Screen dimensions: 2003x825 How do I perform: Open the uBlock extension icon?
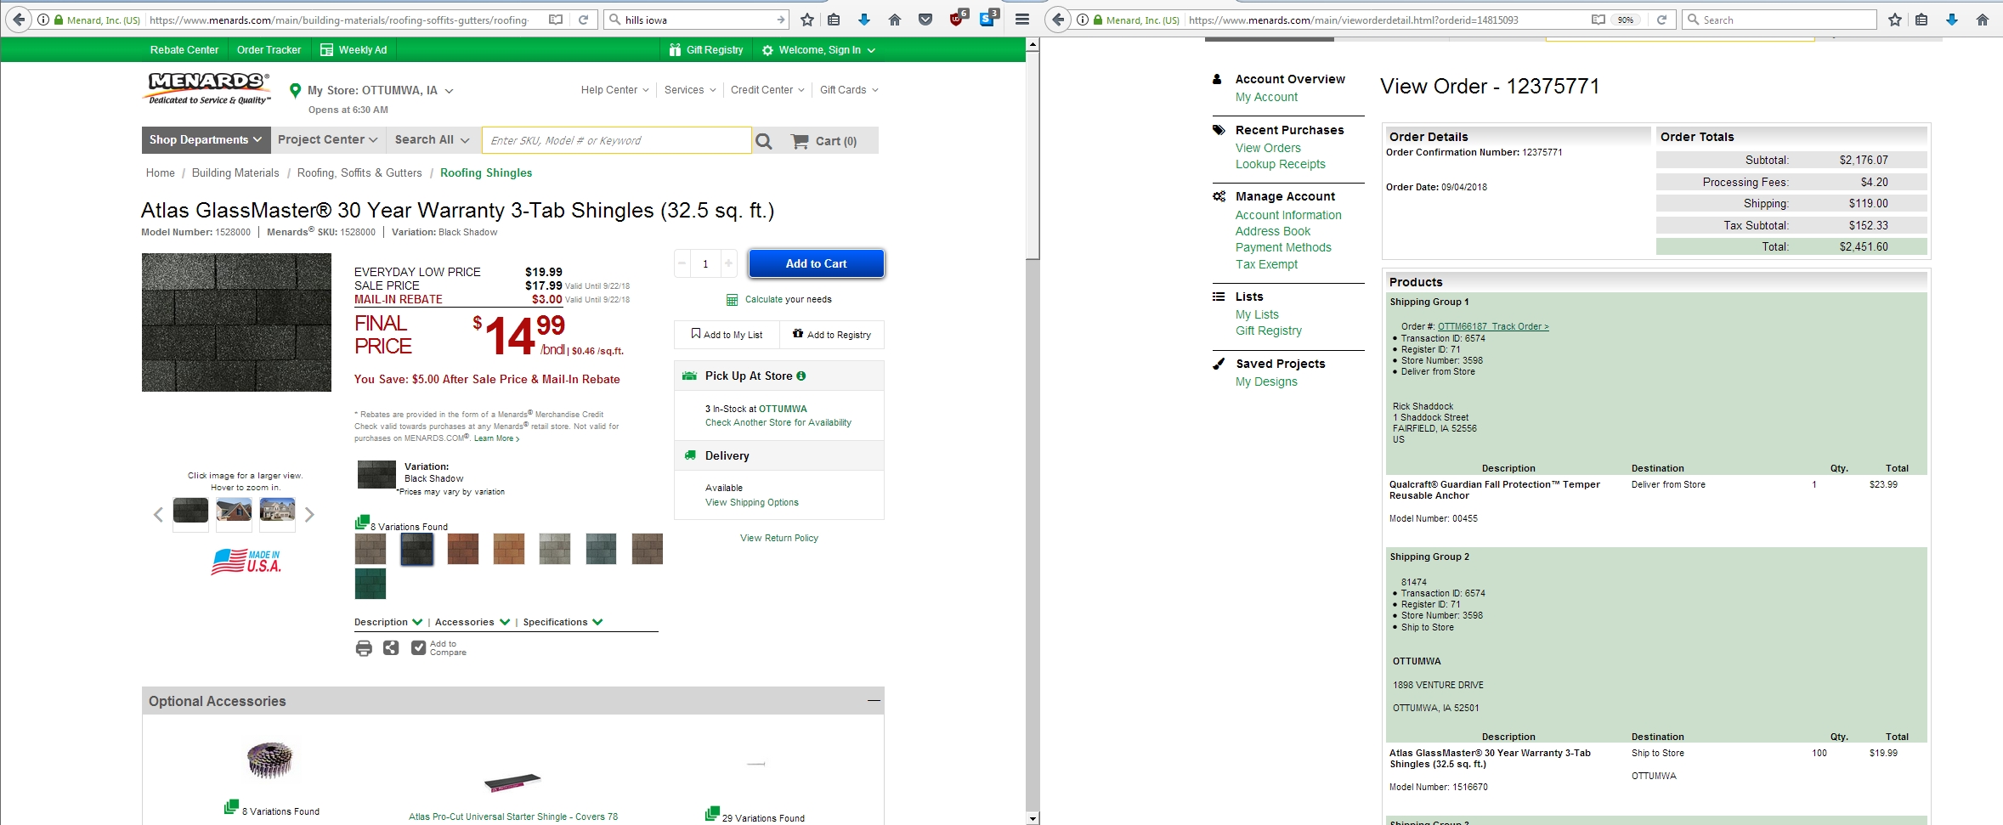click(x=957, y=19)
